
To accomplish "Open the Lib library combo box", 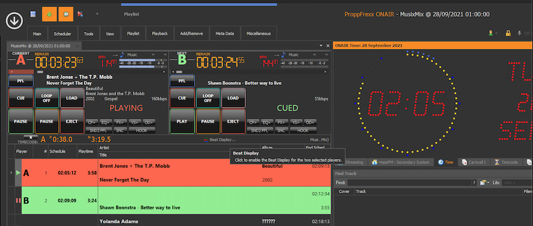I will point(517,183).
